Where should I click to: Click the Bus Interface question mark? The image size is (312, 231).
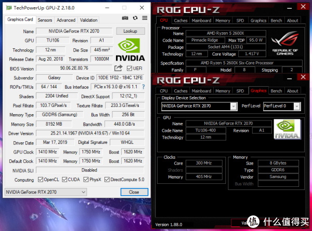[144, 87]
